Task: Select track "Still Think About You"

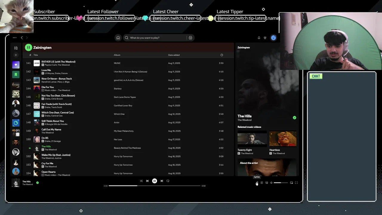Action: point(53,121)
